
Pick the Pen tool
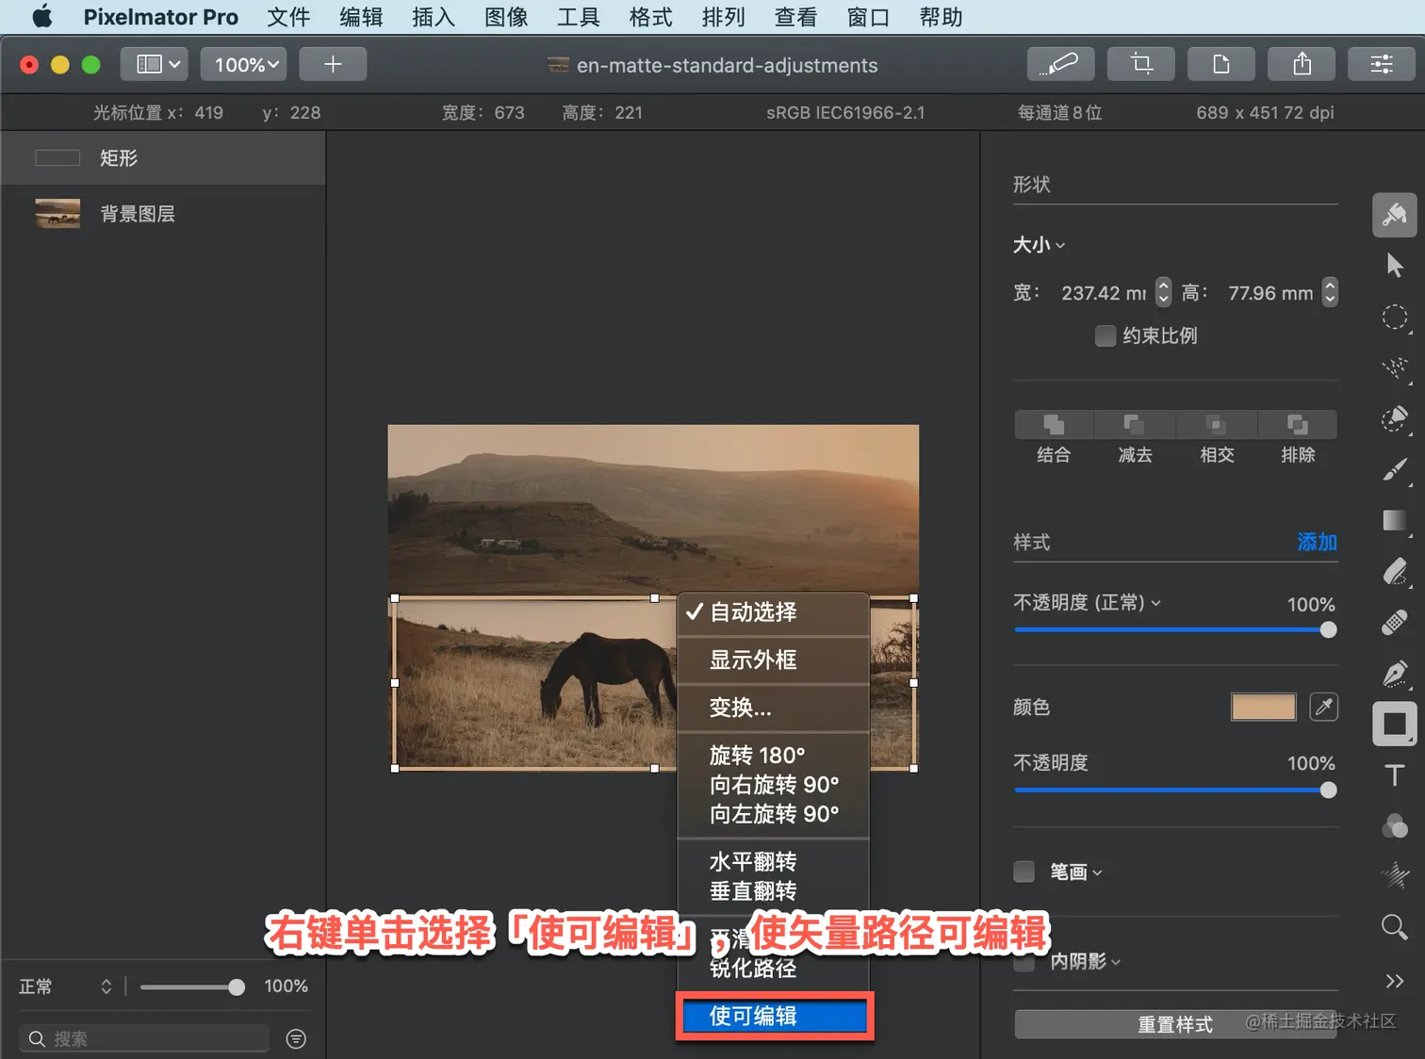coord(1395,673)
